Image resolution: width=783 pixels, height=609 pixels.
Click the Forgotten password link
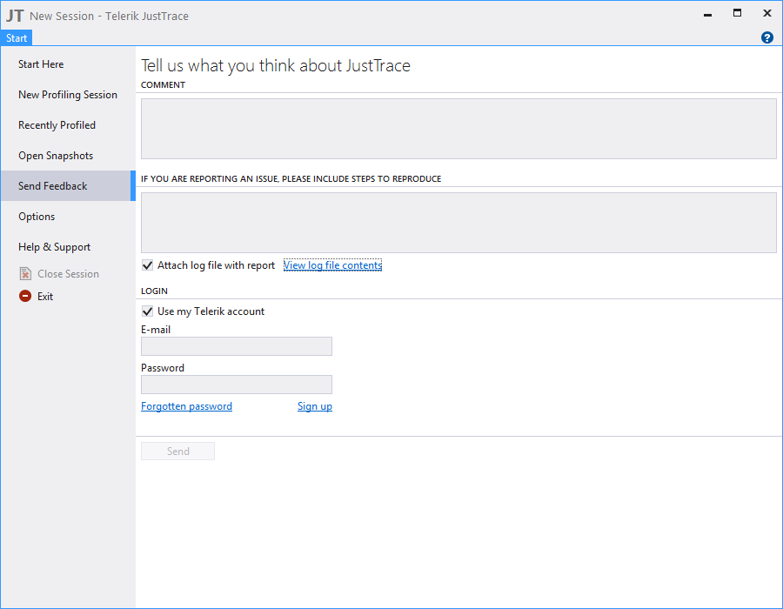(186, 406)
